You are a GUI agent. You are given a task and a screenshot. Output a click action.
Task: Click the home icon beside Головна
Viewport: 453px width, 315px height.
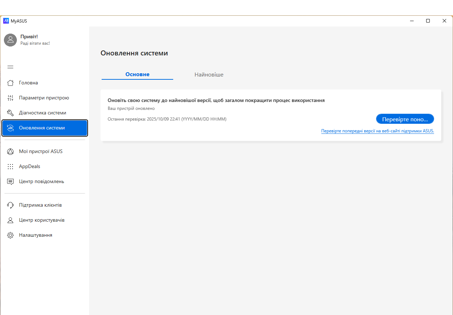click(x=10, y=83)
